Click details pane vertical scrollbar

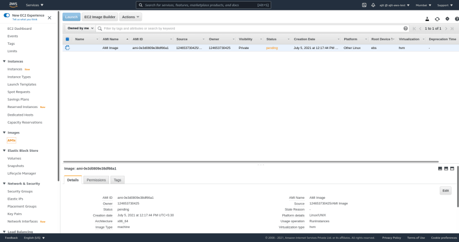pos(458,187)
